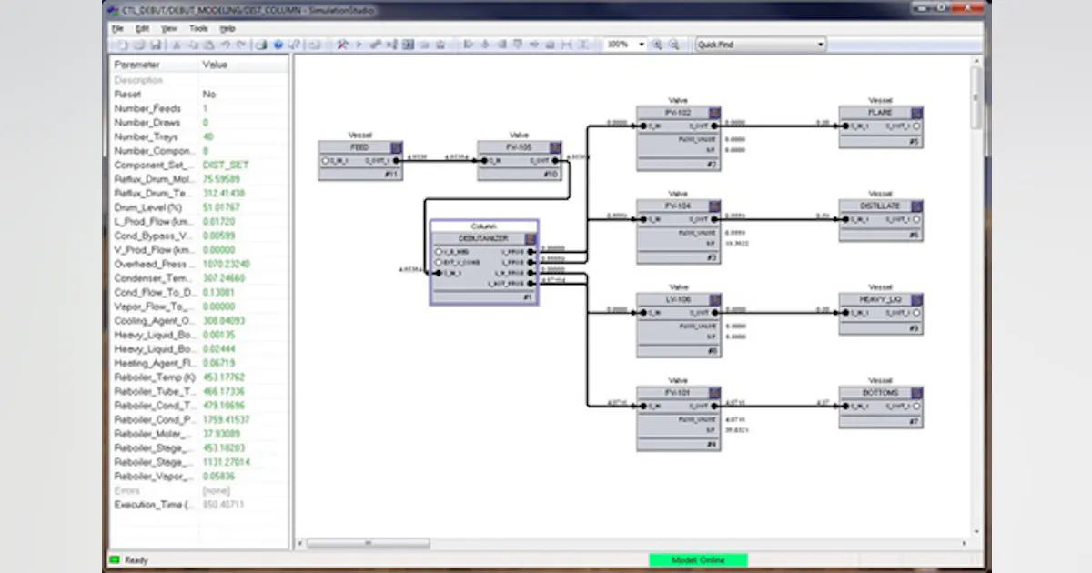Screen dimensions: 1092x573
Task: Click the Open file toolbar icon
Action: [139, 45]
